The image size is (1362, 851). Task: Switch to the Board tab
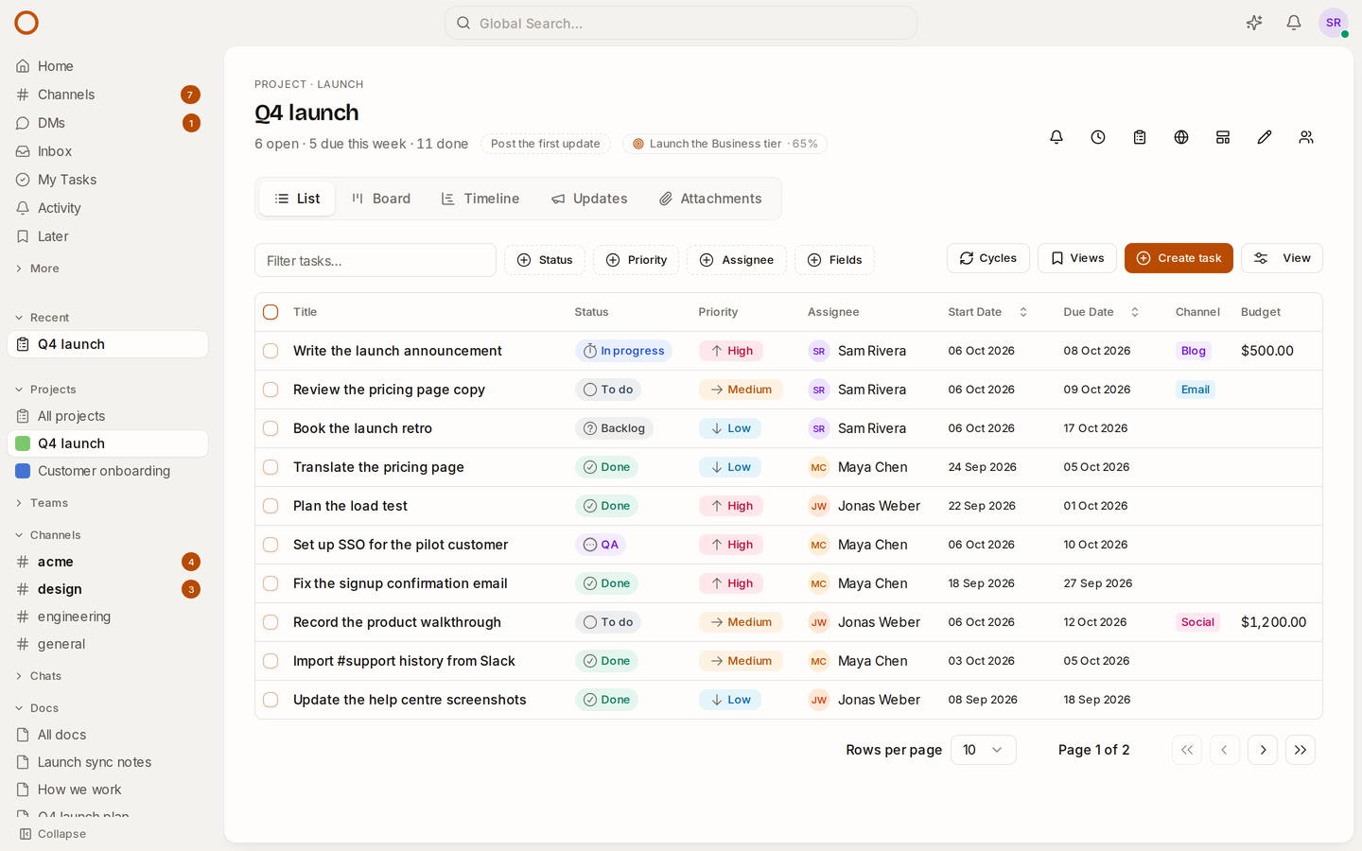pyautogui.click(x=381, y=199)
